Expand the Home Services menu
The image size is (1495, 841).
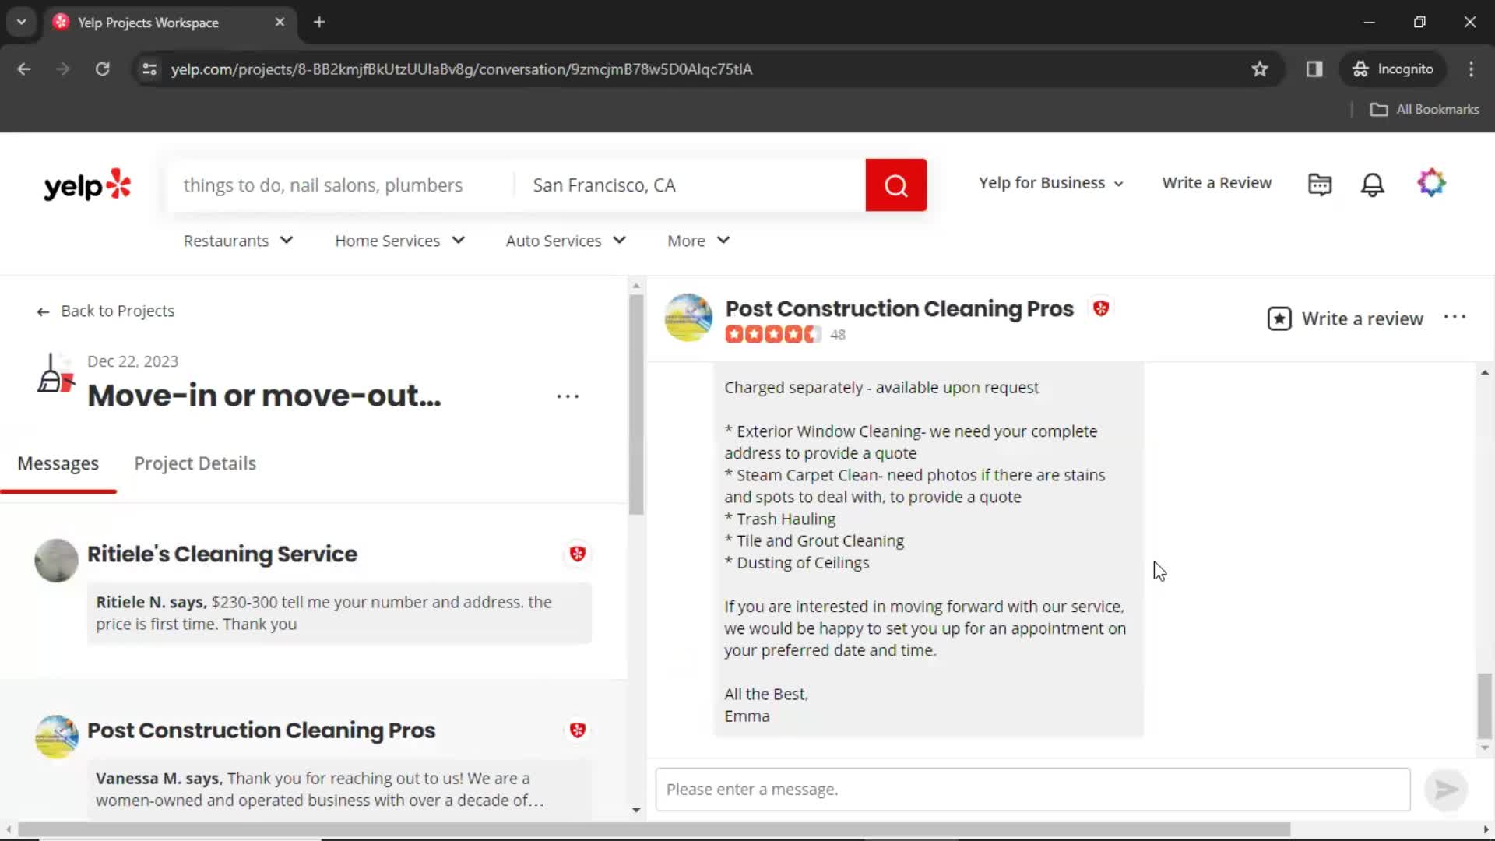click(399, 241)
